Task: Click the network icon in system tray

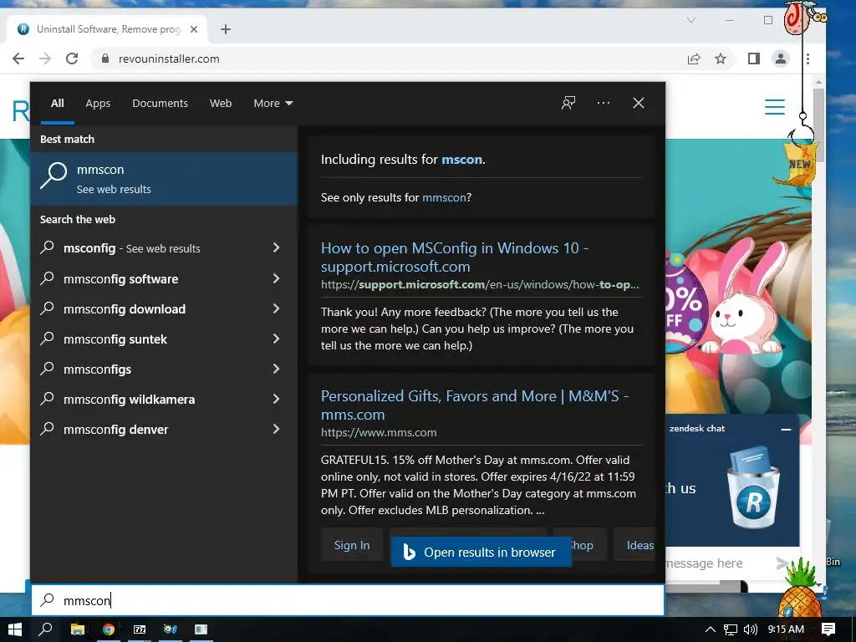Action: point(731,629)
